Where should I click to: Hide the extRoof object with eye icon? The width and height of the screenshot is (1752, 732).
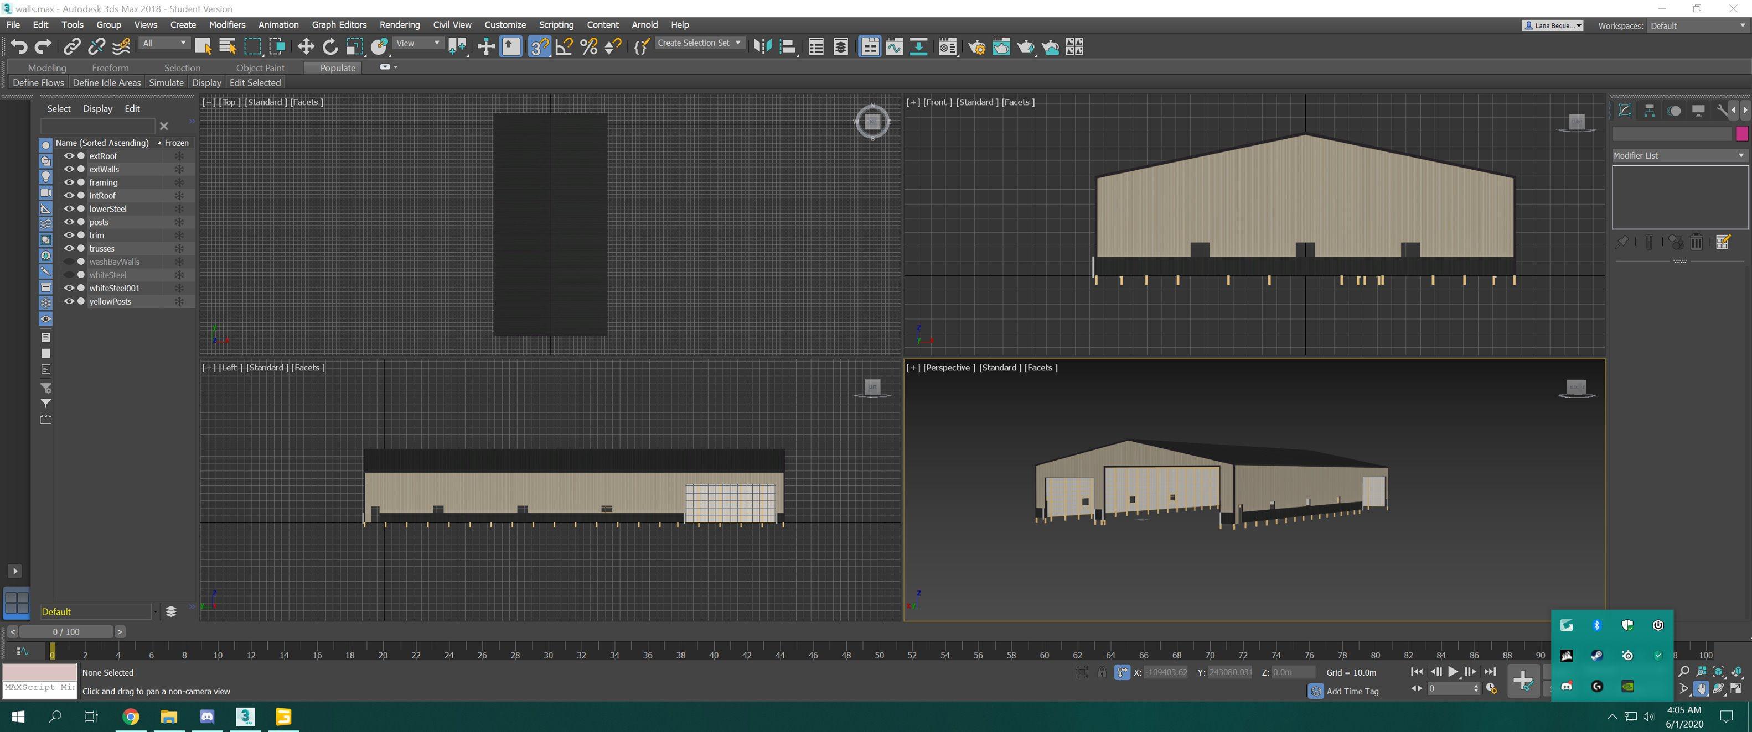(x=69, y=156)
